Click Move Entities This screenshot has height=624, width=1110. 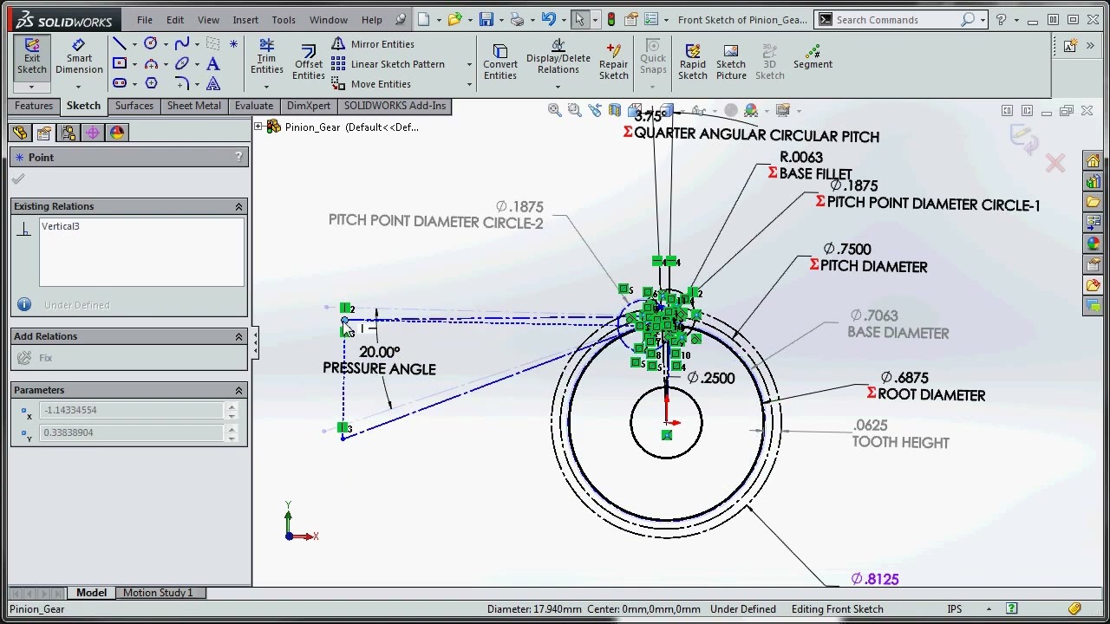(x=372, y=84)
